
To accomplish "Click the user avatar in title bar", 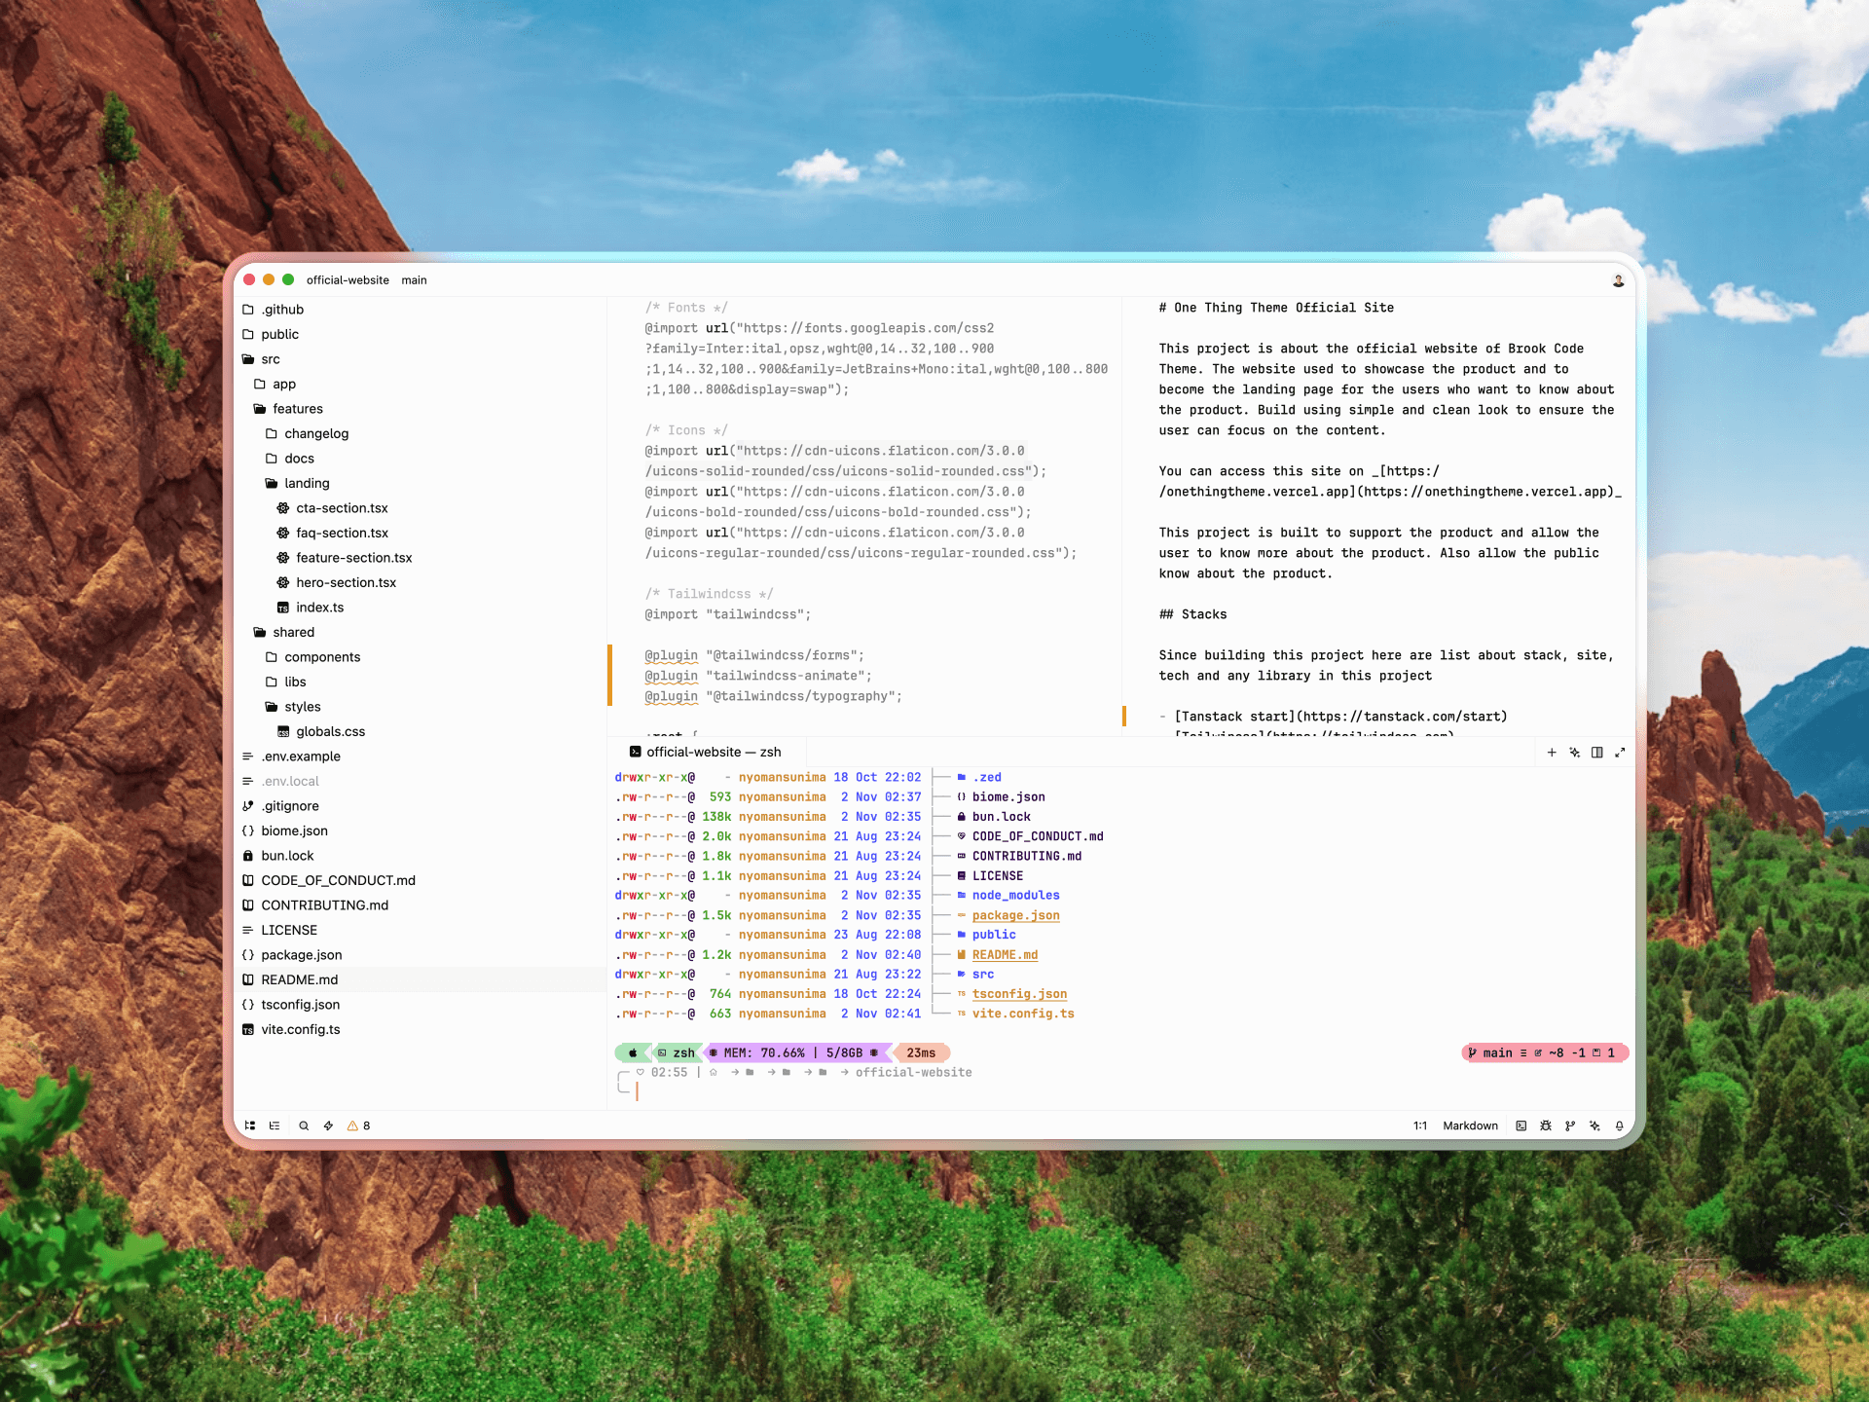I will click(x=1619, y=280).
